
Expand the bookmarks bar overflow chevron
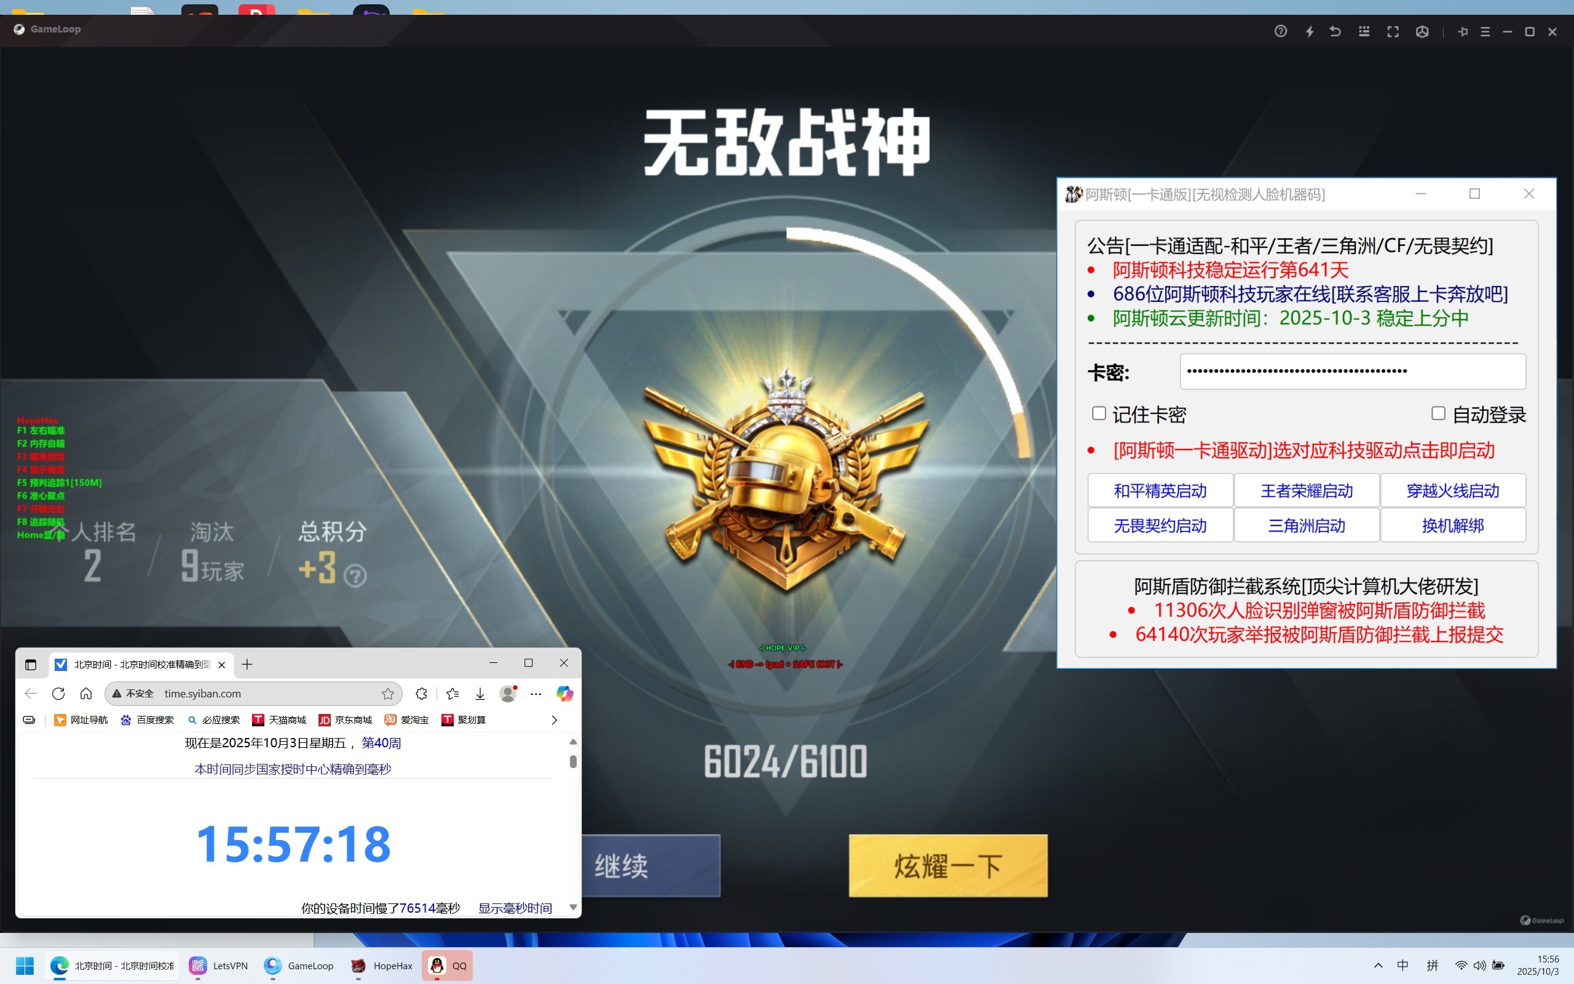(554, 719)
